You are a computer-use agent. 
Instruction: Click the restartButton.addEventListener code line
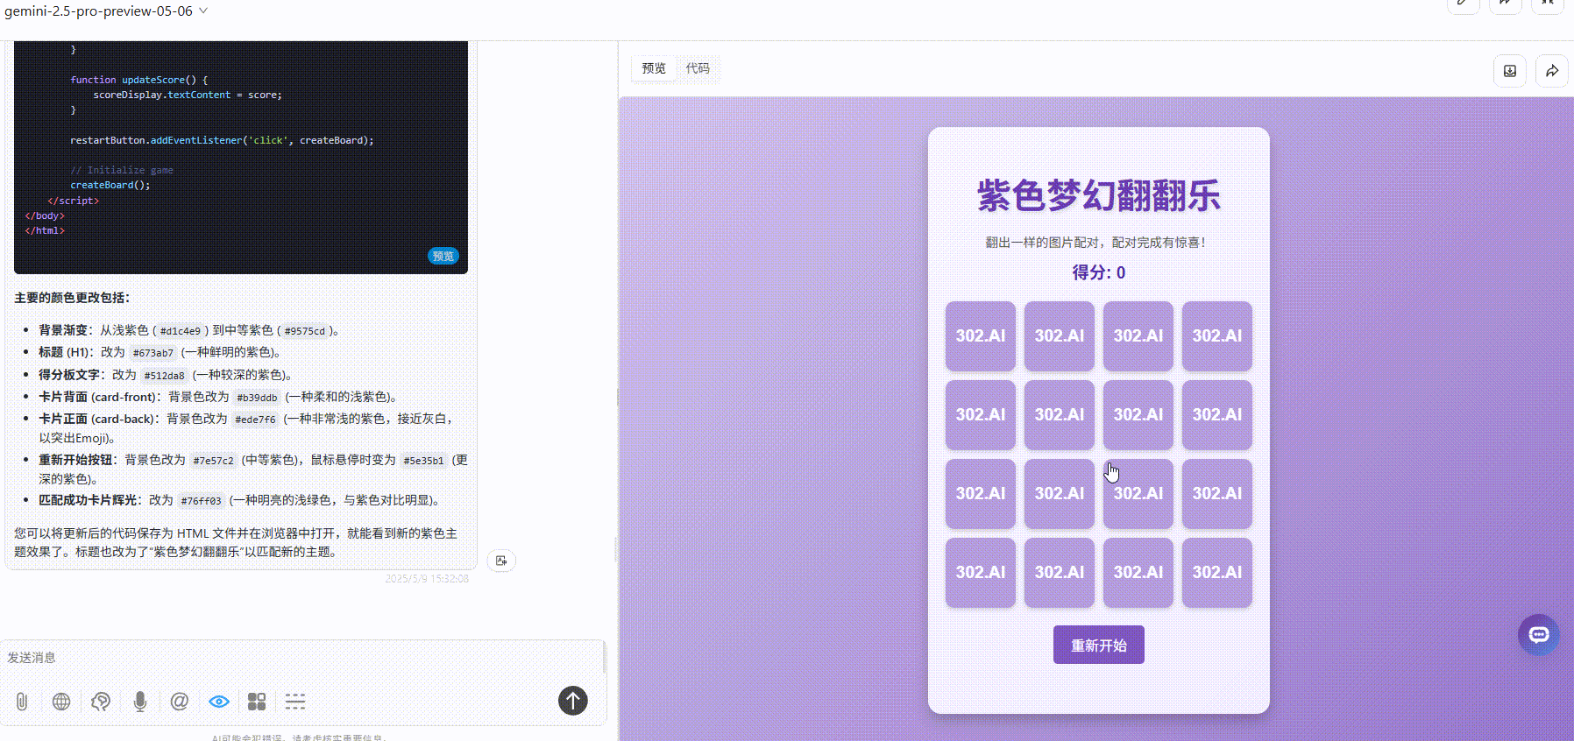tap(222, 140)
